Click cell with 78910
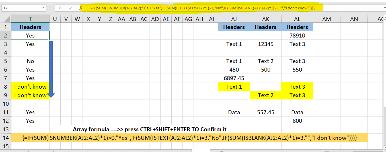 click(297, 36)
